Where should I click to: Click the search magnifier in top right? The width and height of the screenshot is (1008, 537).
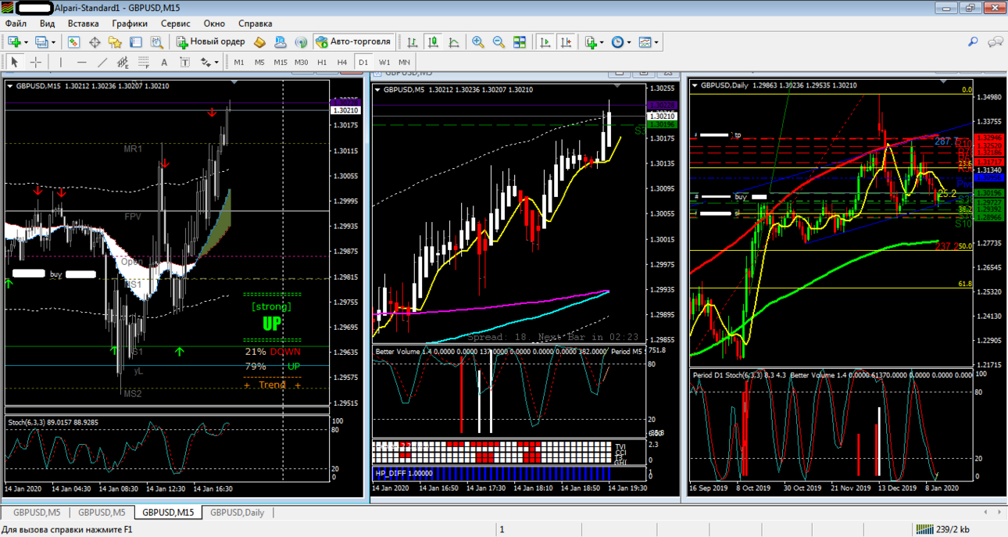pyautogui.click(x=973, y=42)
